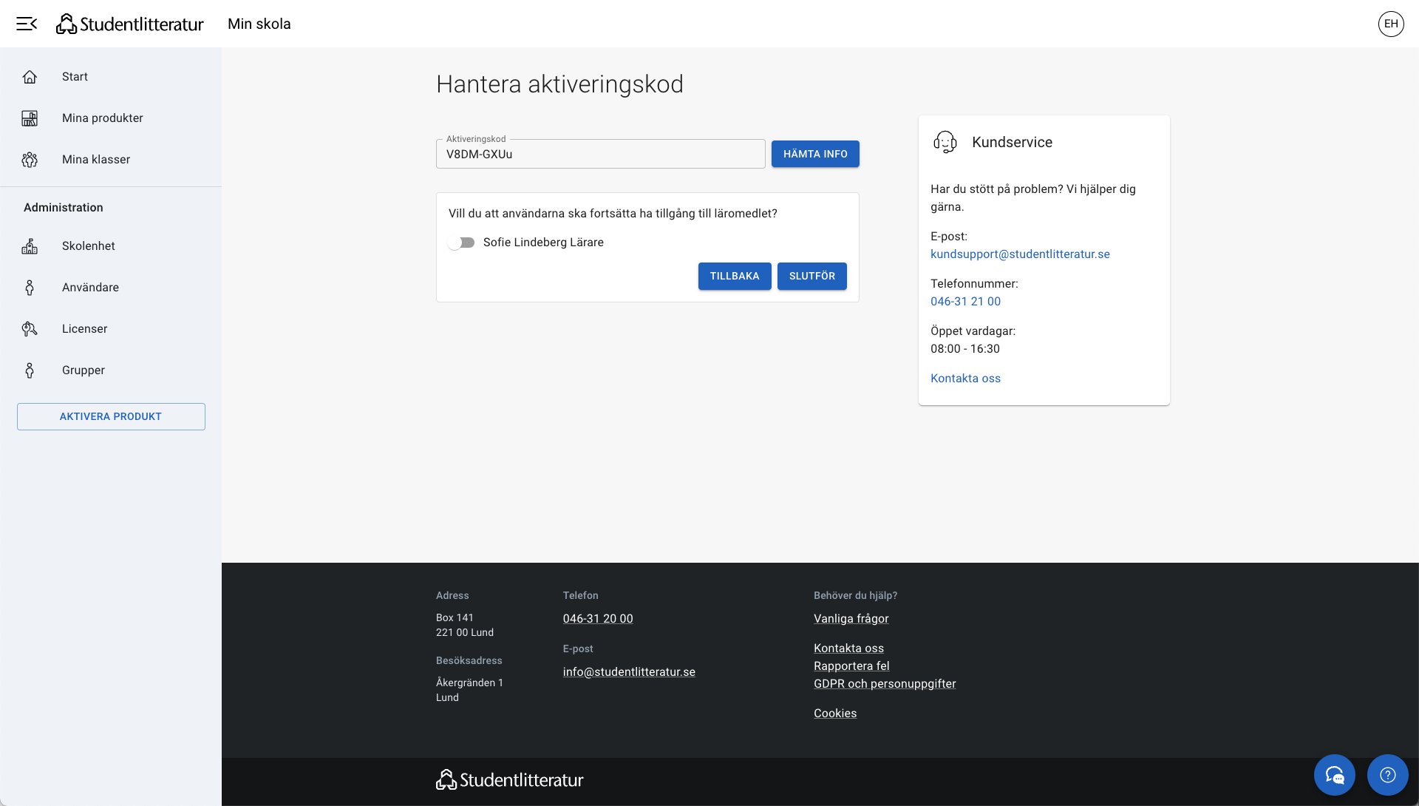1419x806 pixels.
Task: Click the question mark help button
Action: pos(1387,774)
